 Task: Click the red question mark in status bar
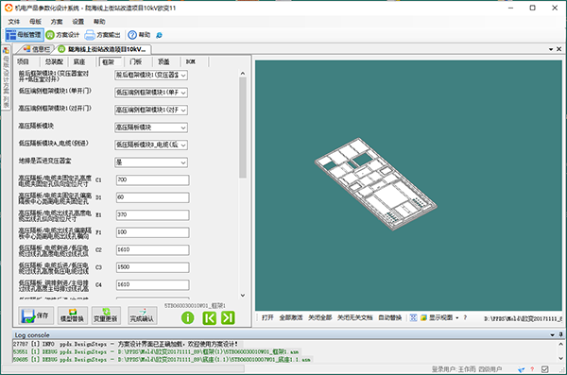tap(532, 369)
